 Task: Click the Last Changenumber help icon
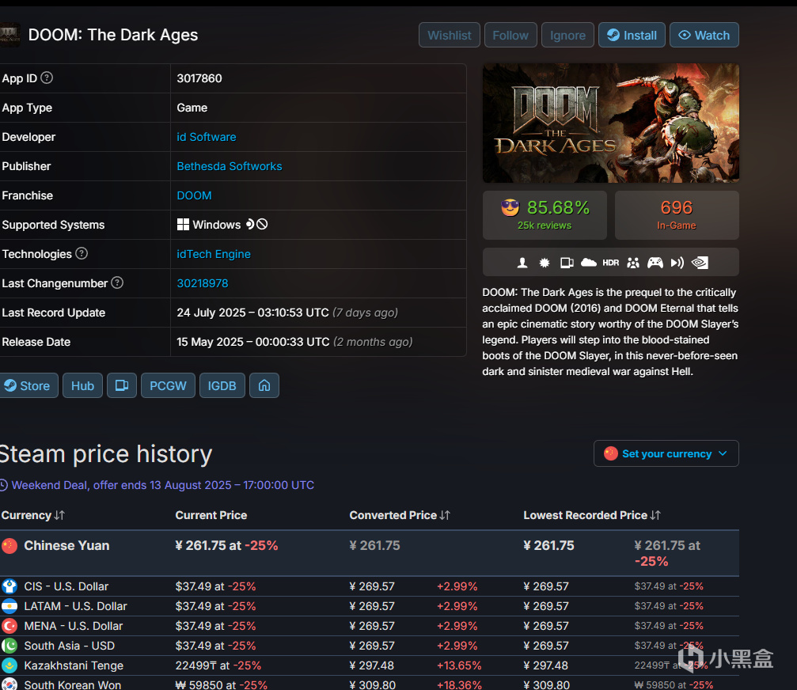pos(117,282)
